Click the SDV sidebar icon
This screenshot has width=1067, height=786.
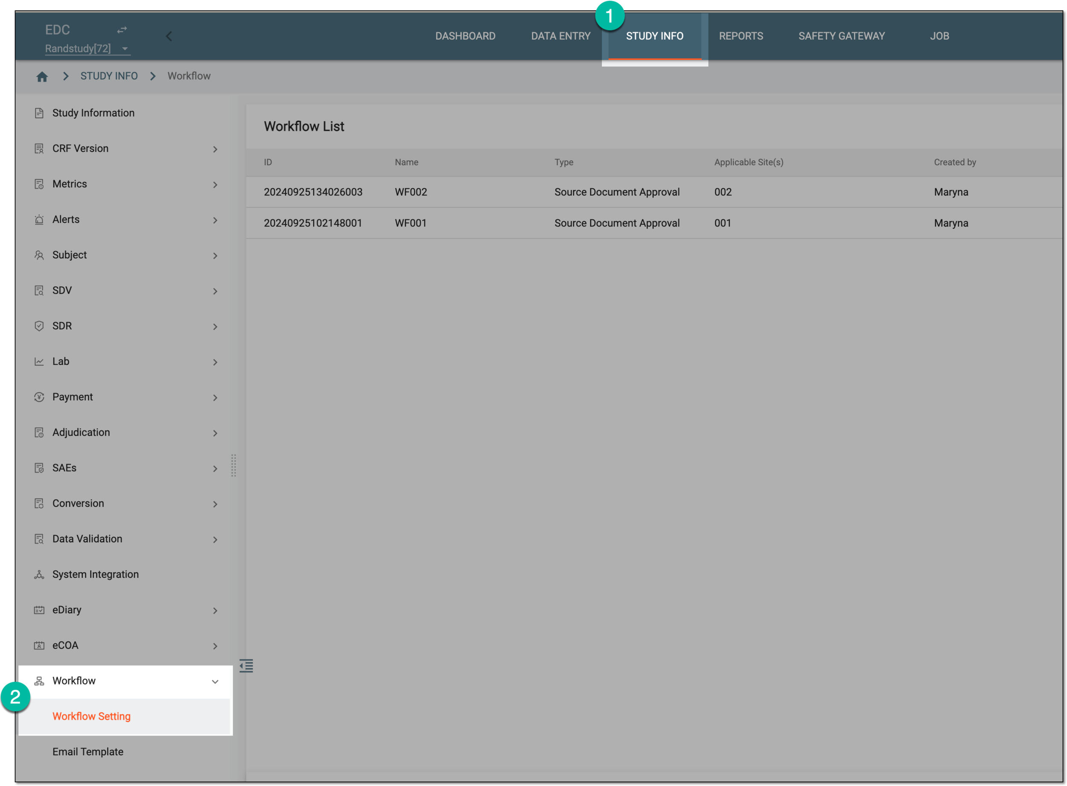click(x=39, y=291)
